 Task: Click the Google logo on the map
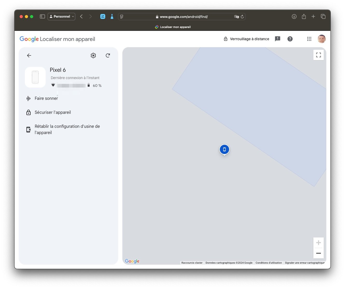click(132, 261)
